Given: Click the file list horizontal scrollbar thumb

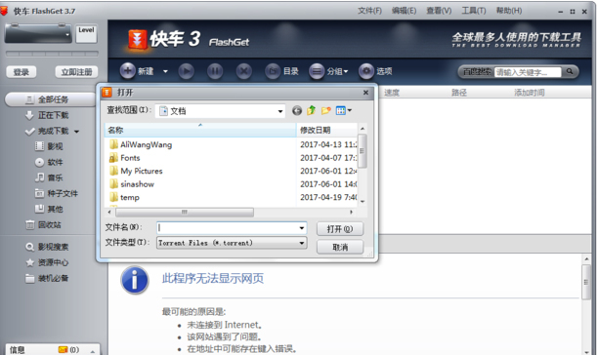Looking at the screenshot, I should [185, 212].
